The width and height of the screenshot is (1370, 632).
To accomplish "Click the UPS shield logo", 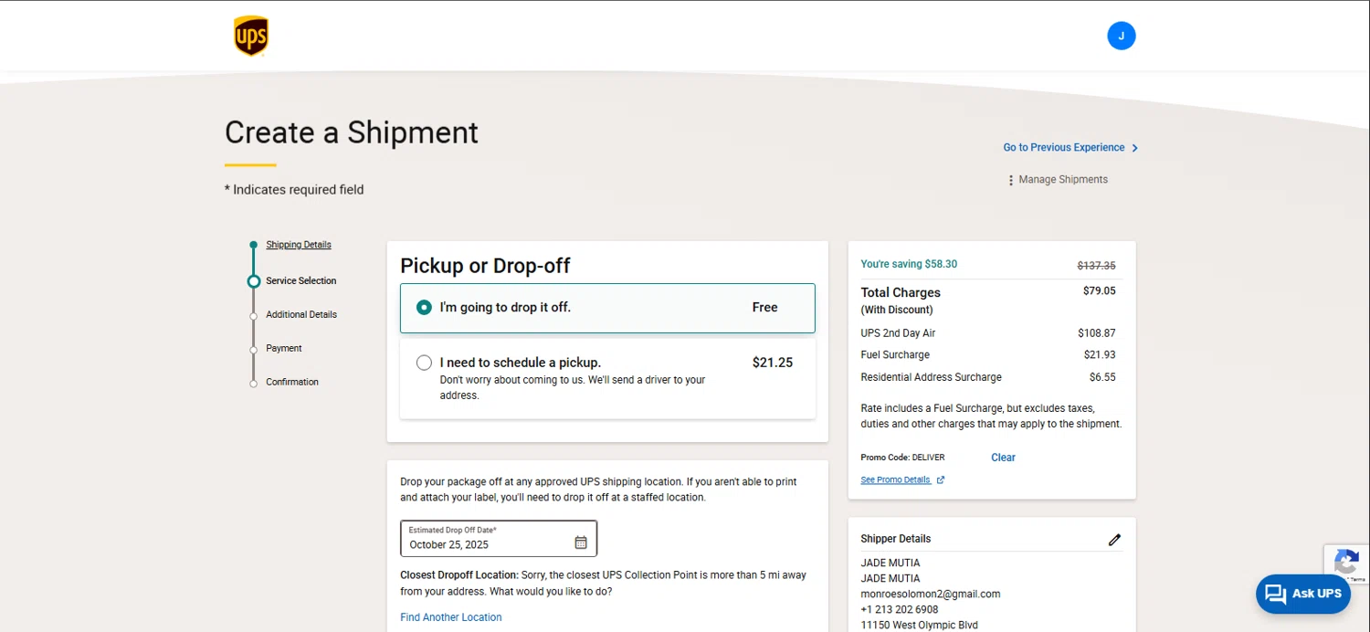I will click(250, 37).
